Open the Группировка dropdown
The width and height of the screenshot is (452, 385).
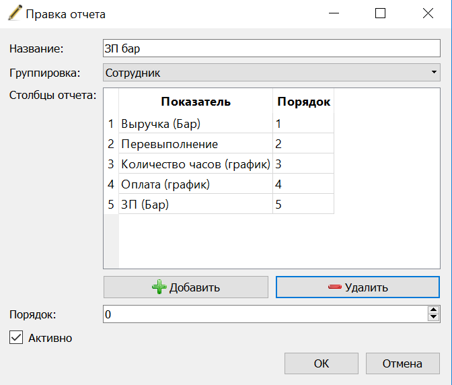tap(272, 73)
